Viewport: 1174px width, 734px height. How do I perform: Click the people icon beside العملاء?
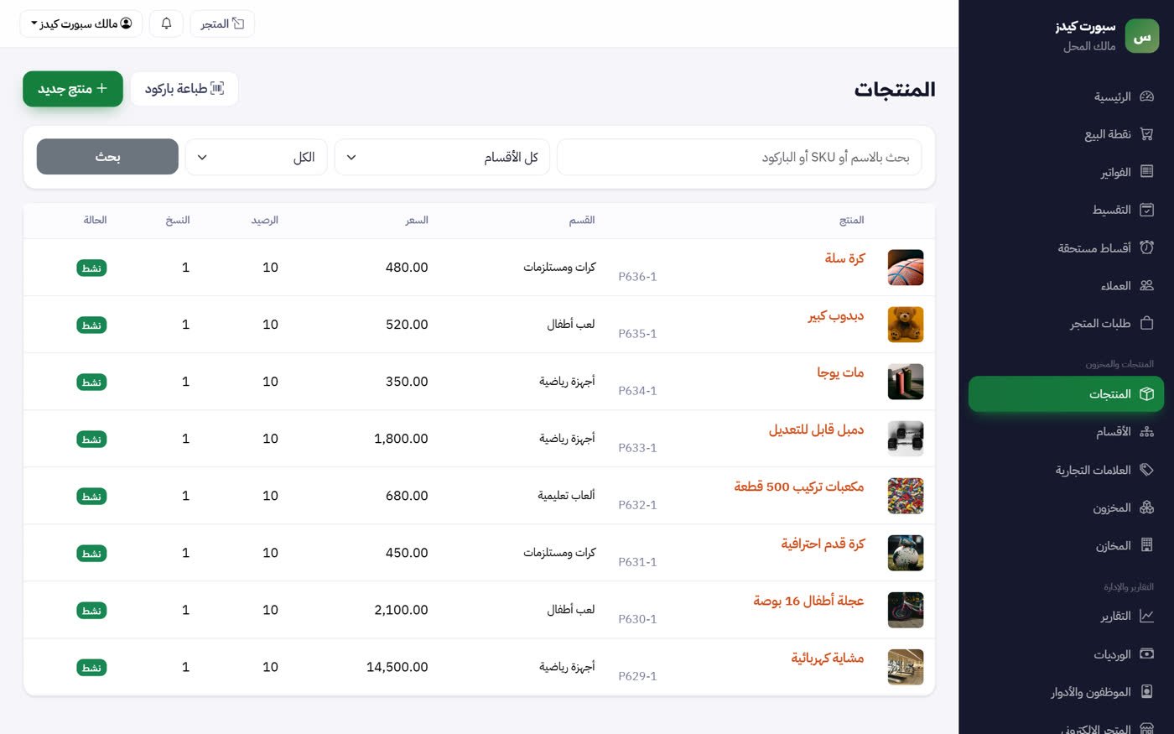coord(1146,286)
